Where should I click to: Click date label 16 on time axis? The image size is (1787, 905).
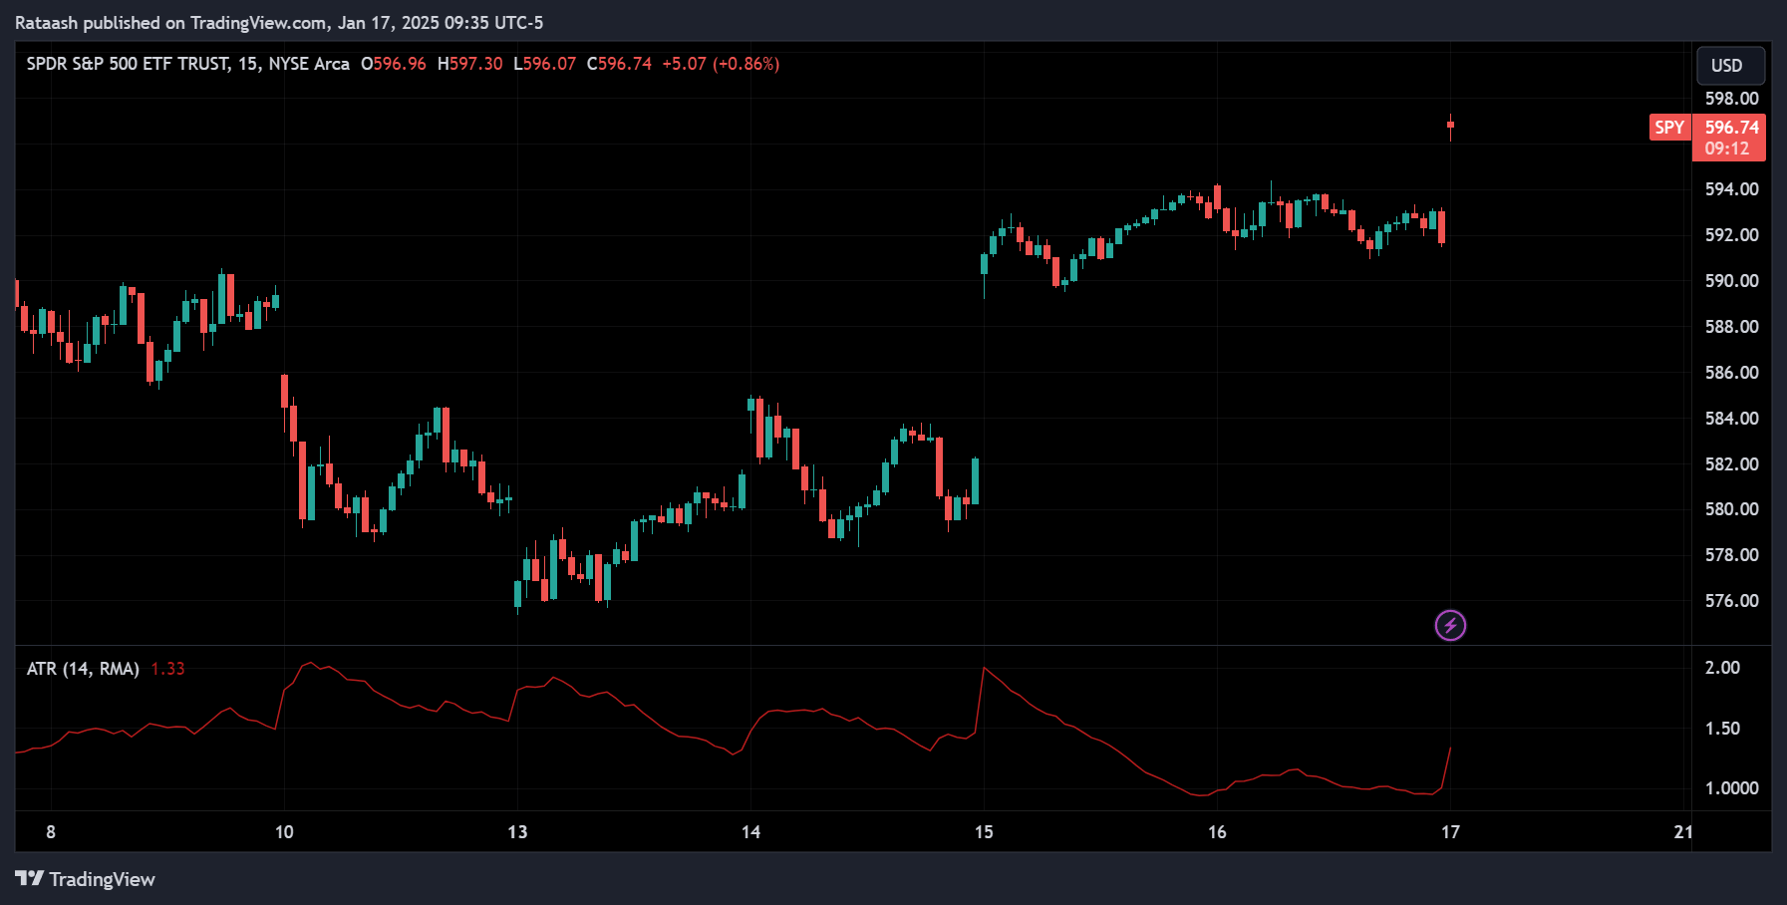(1217, 832)
